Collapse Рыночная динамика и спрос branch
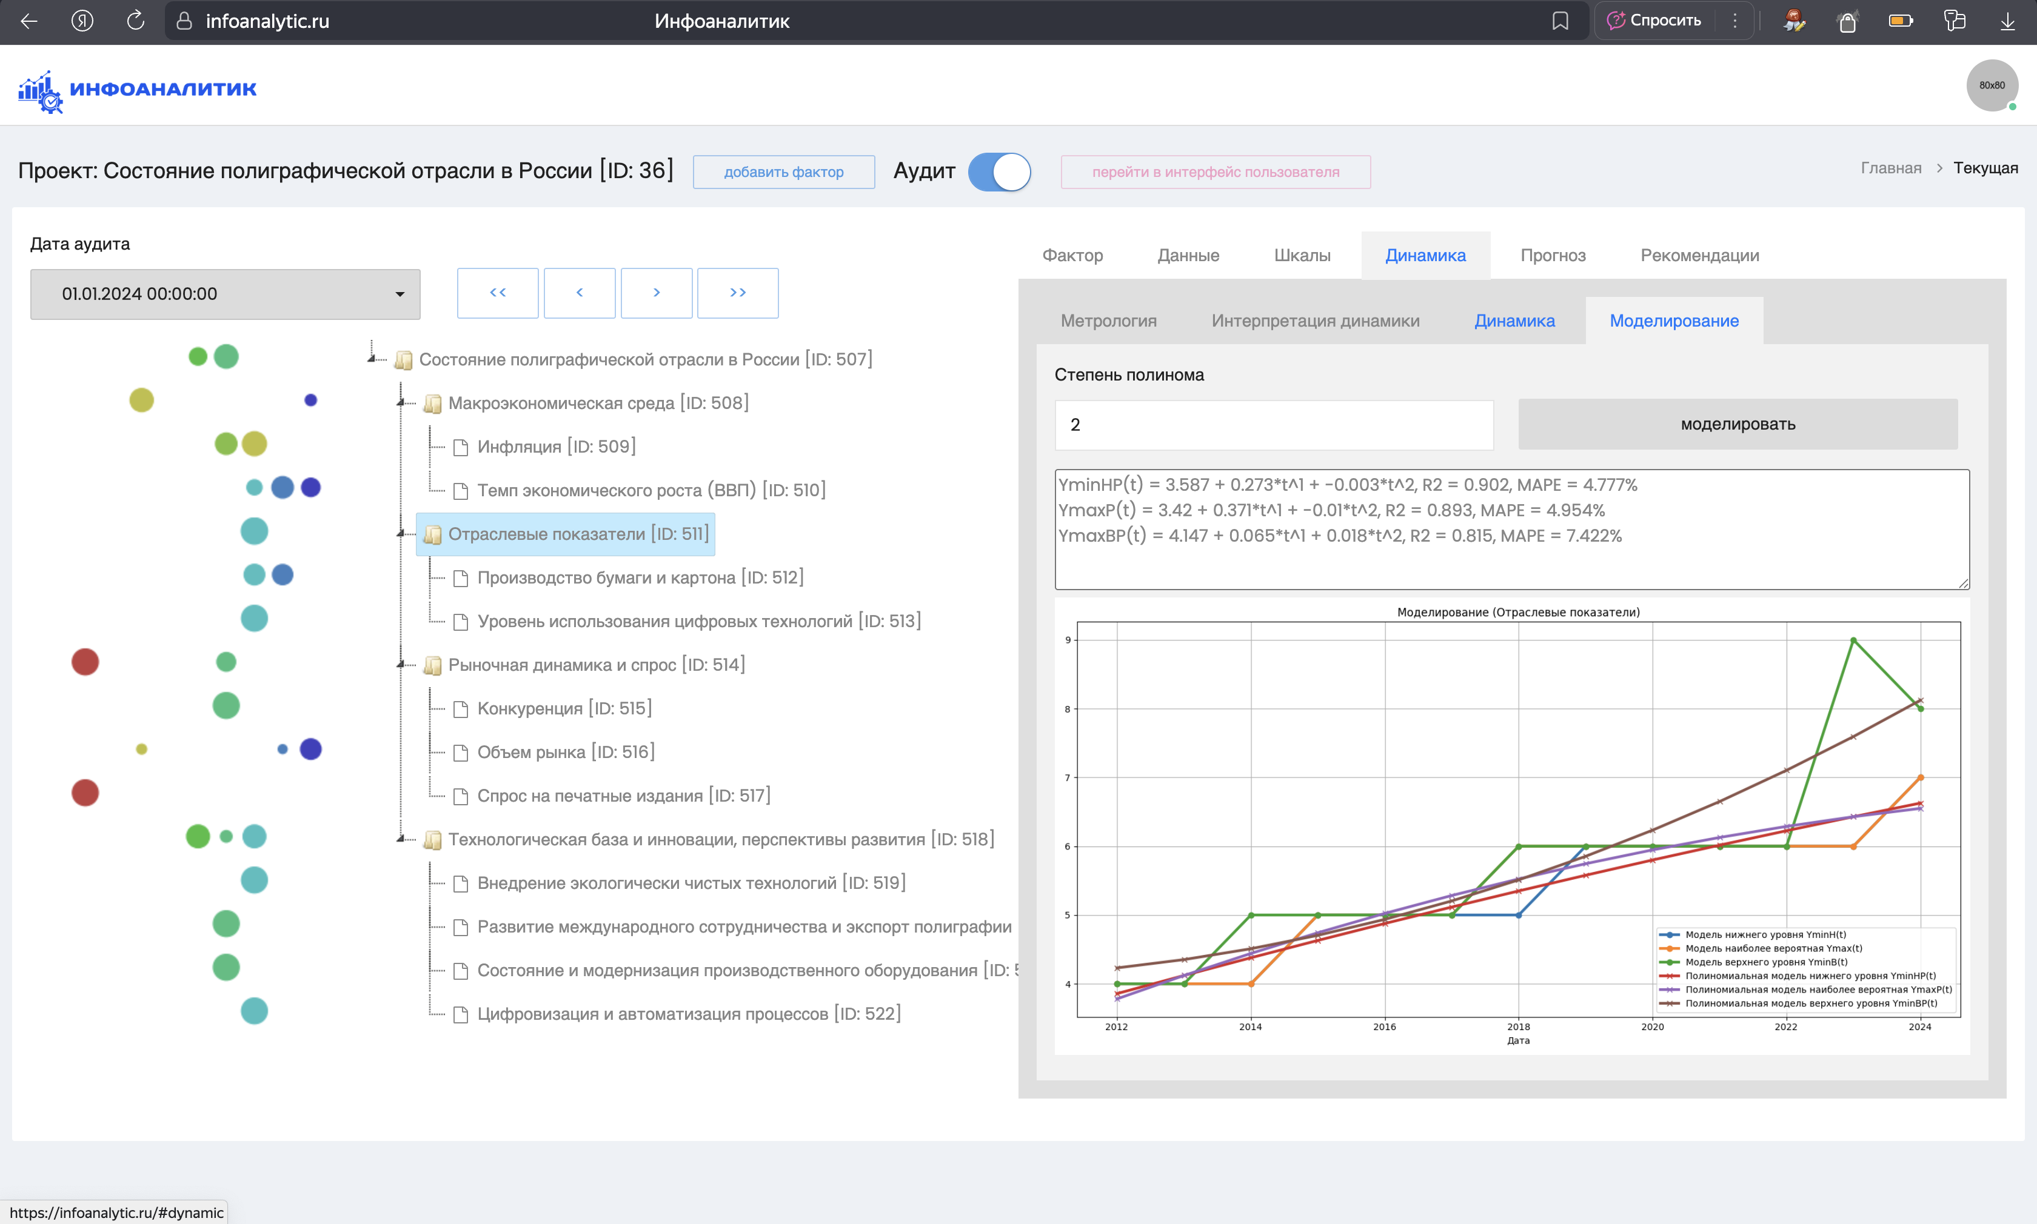 [x=401, y=664]
